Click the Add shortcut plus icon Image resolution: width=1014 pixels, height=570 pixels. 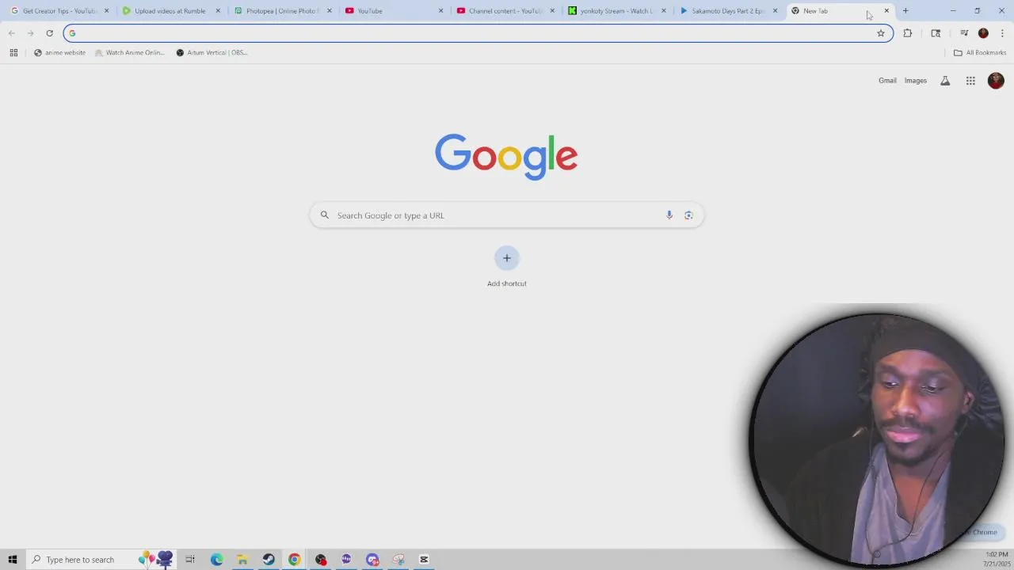(507, 258)
